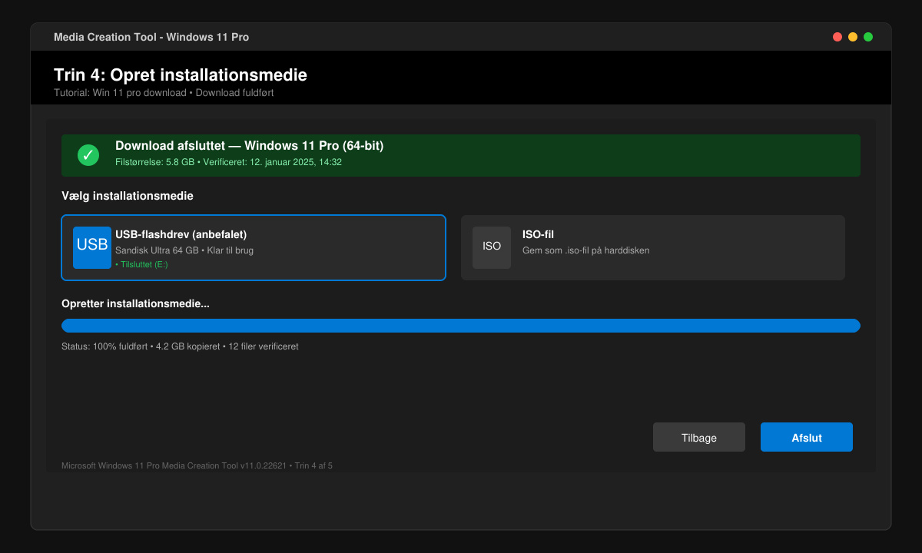Click 'Gem som .iso-fil på harddisken' description

[586, 250]
